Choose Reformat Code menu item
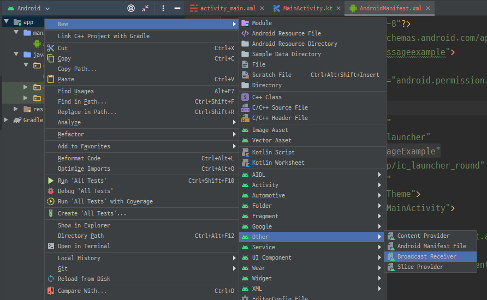 141,158
